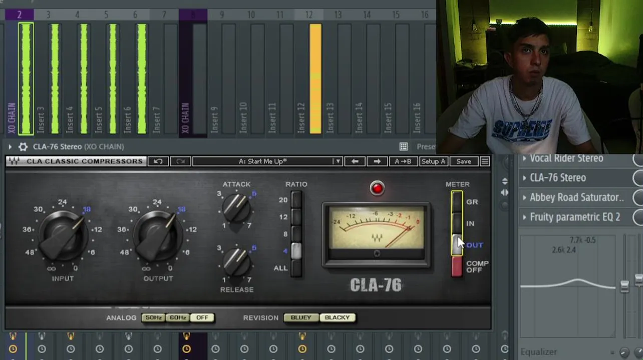Click the red LED indicator above the VU meter
This screenshot has width=643, height=360.
click(377, 188)
